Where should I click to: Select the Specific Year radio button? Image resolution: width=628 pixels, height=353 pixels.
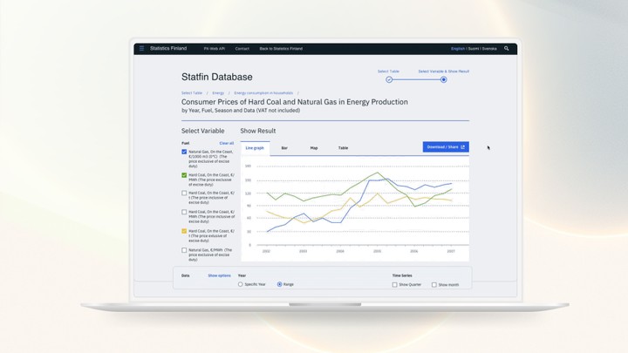tap(241, 284)
